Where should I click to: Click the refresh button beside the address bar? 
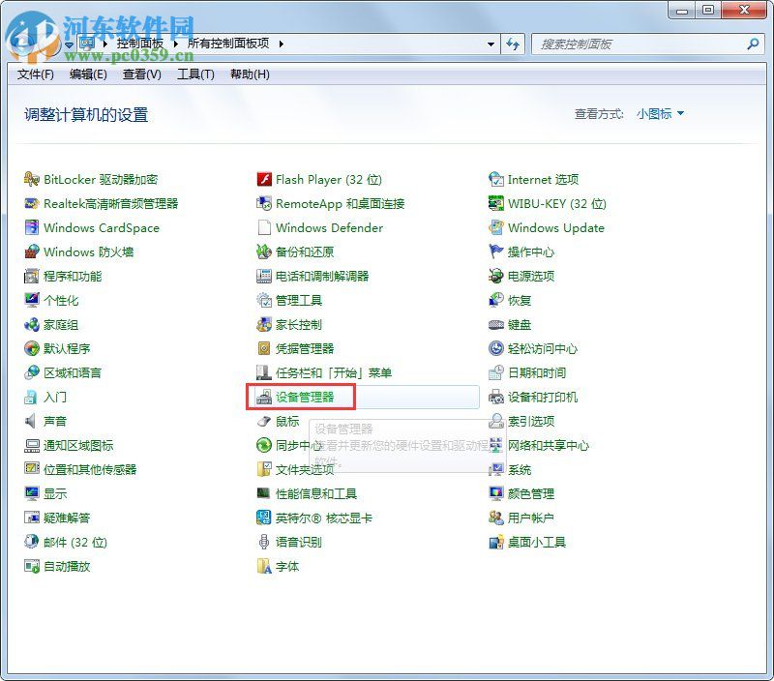[514, 44]
